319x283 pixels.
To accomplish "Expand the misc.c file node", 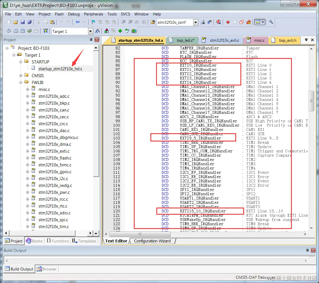I will (27, 89).
